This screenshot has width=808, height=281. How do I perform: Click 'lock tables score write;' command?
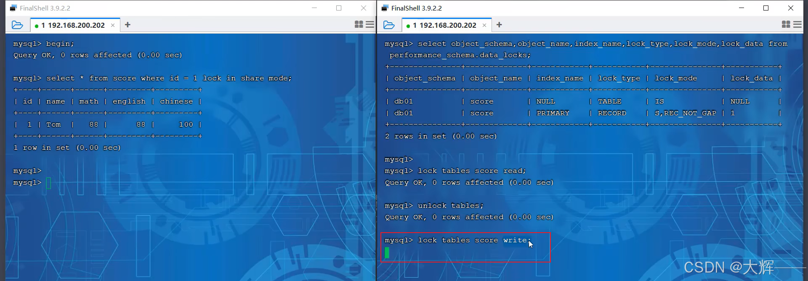point(474,240)
